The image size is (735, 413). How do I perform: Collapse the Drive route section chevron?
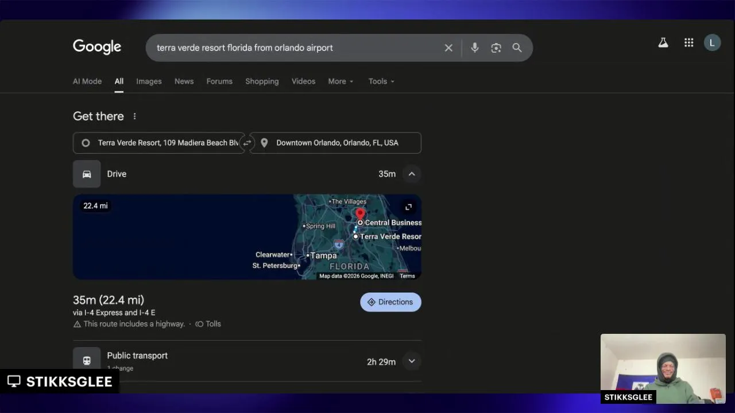[412, 174]
